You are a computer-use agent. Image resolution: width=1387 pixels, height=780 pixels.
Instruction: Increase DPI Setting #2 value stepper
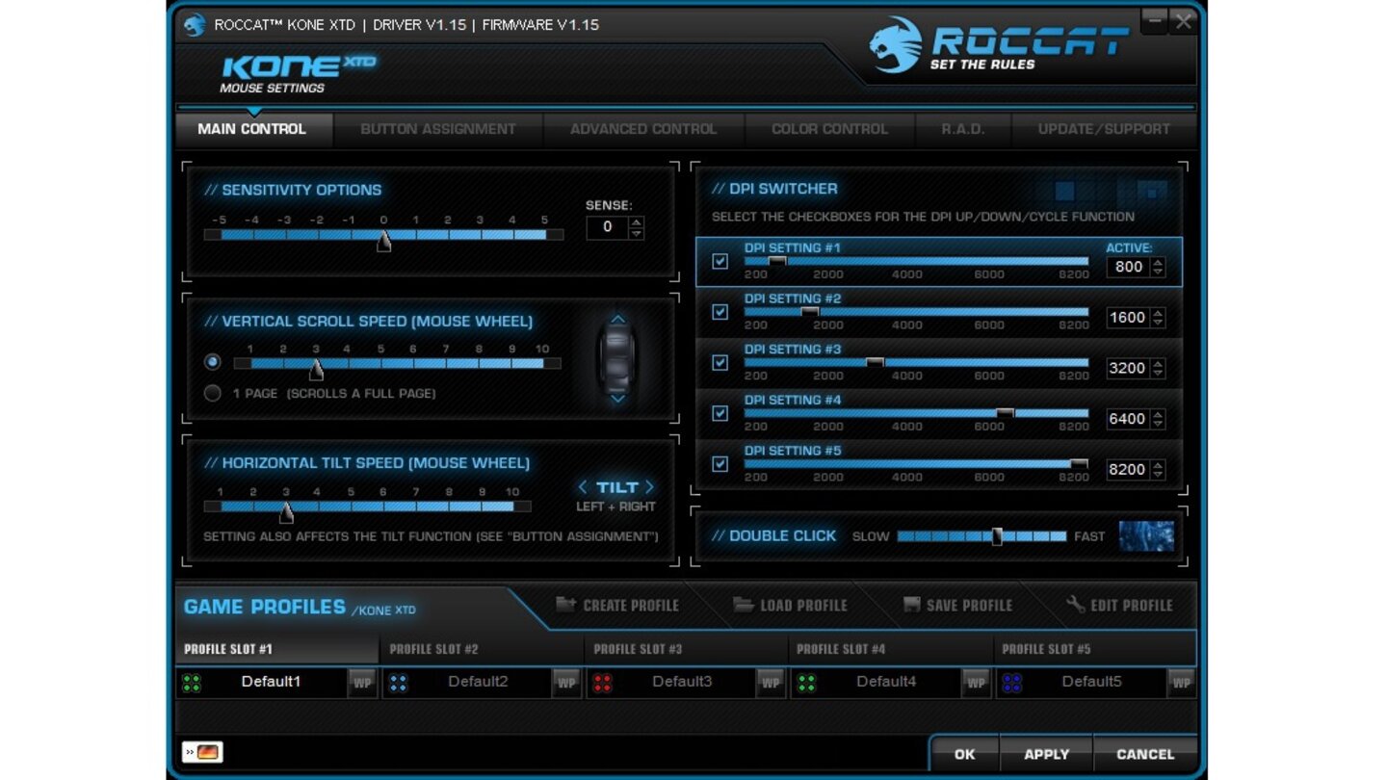tap(1158, 313)
